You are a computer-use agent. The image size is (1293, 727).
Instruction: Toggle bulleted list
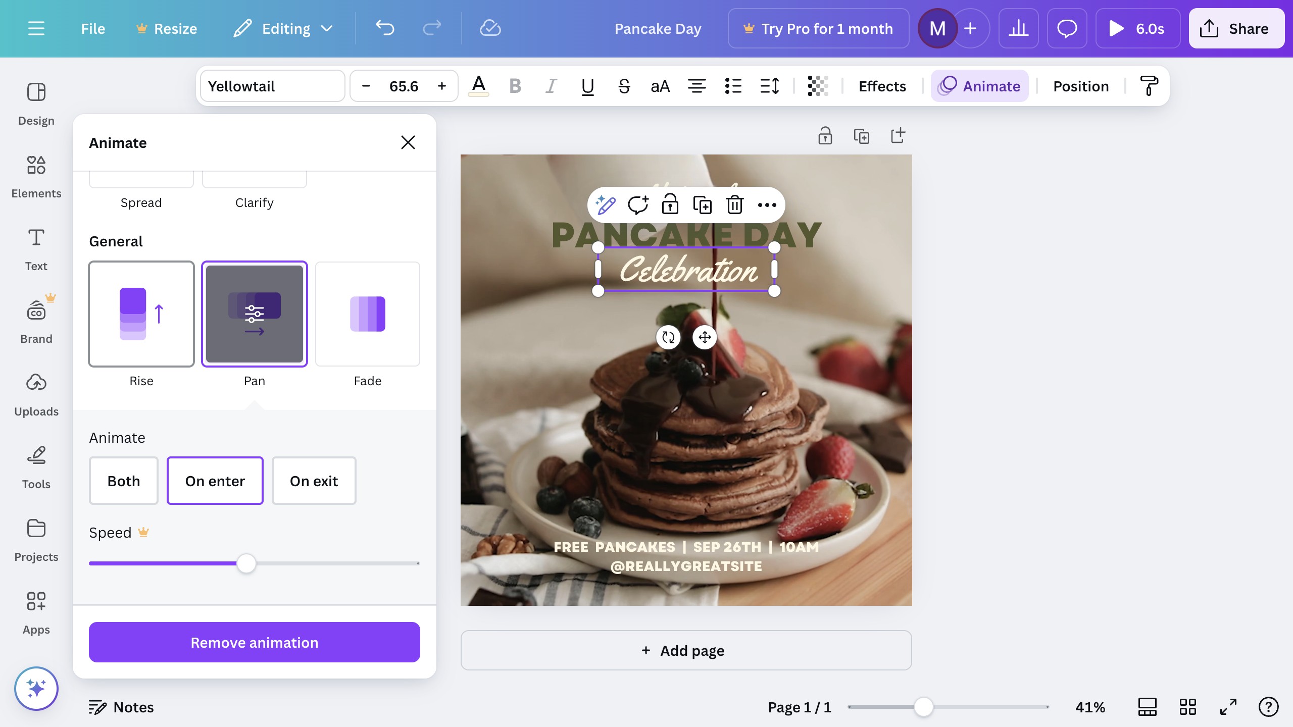(x=733, y=86)
